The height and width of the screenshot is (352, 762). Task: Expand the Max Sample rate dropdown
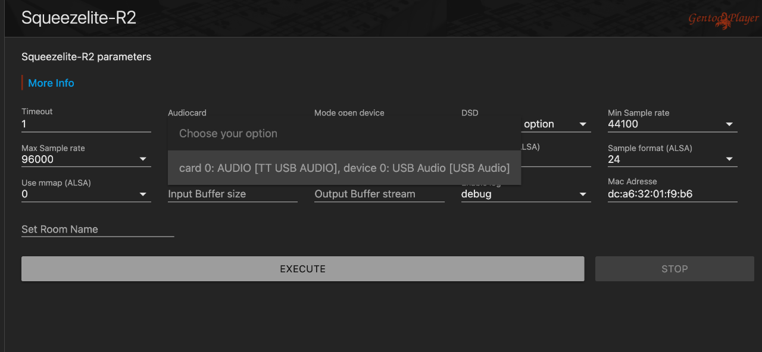coord(86,159)
